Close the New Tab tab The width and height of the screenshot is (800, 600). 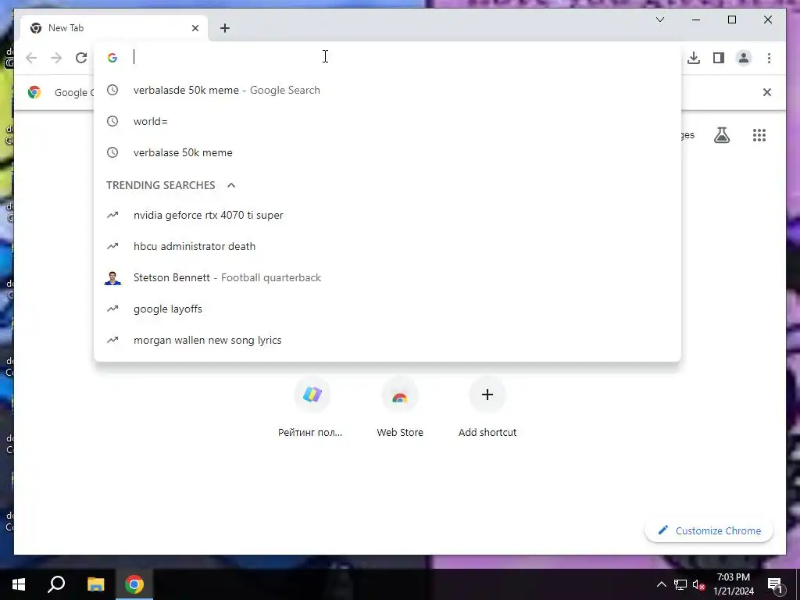point(195,28)
